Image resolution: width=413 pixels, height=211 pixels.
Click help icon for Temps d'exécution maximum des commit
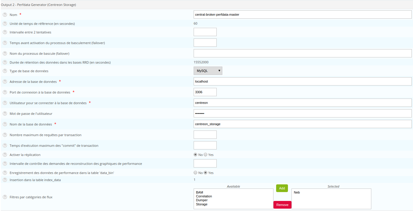[x=5, y=146]
